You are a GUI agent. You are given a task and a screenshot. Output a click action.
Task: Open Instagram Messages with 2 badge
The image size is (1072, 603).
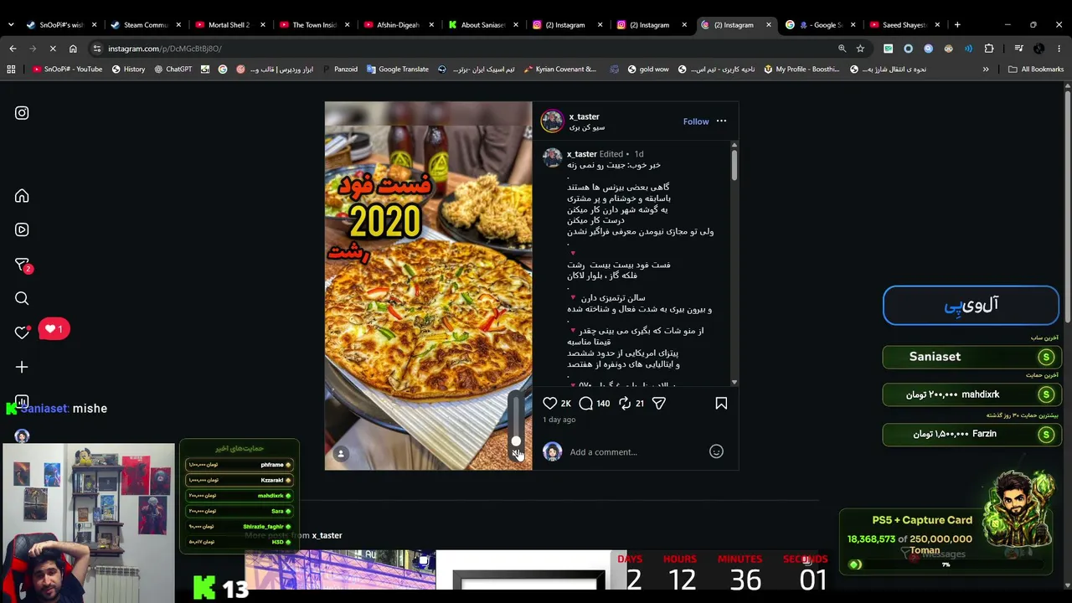(x=23, y=265)
